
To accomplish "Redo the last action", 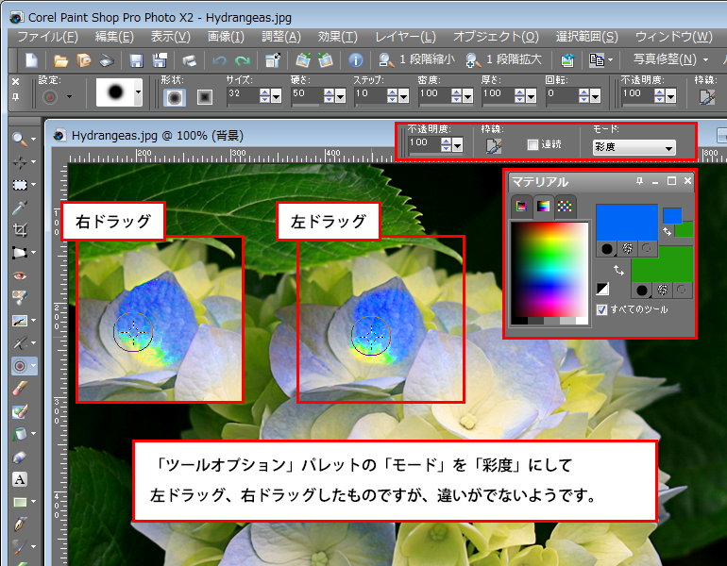I will tap(242, 60).
